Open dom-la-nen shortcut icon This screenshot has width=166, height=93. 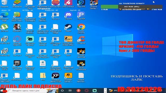click(56, 4)
